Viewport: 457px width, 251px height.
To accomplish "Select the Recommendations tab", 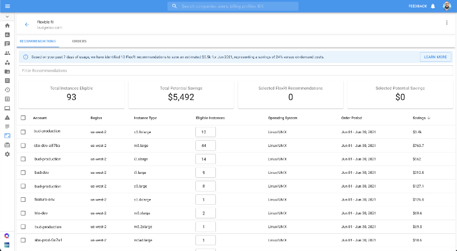I will [x=38, y=42].
